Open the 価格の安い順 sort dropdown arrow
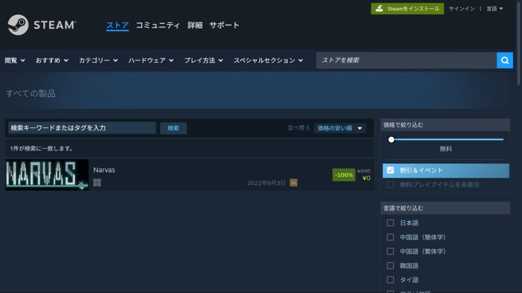The height and width of the screenshot is (293, 522). [360, 128]
